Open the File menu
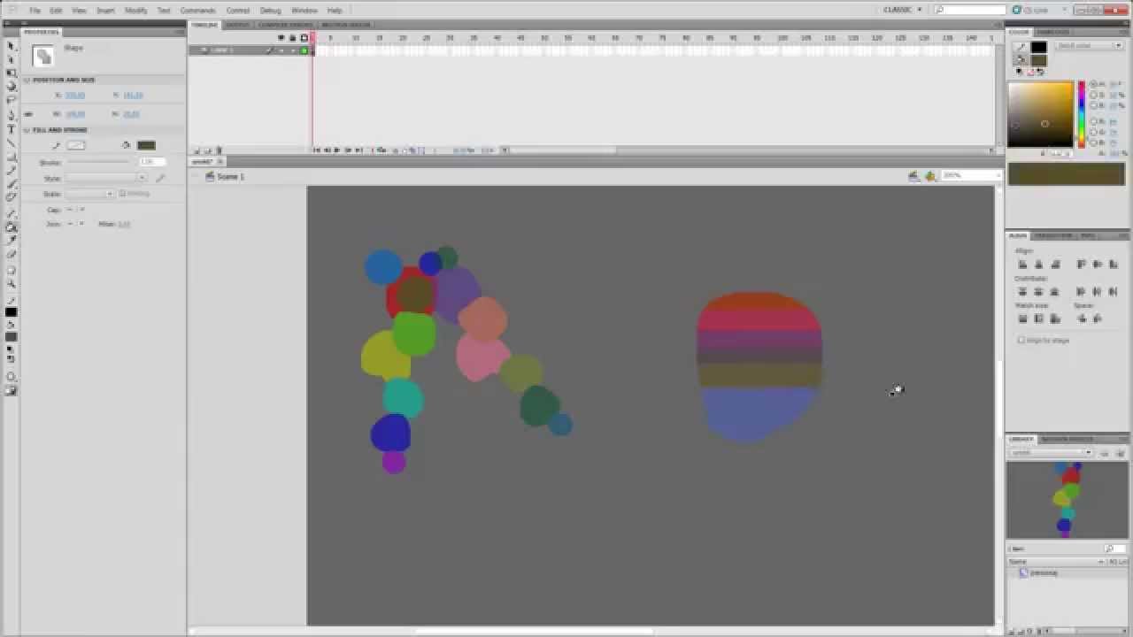Screen dimensions: 1133x637 [x=35, y=11]
